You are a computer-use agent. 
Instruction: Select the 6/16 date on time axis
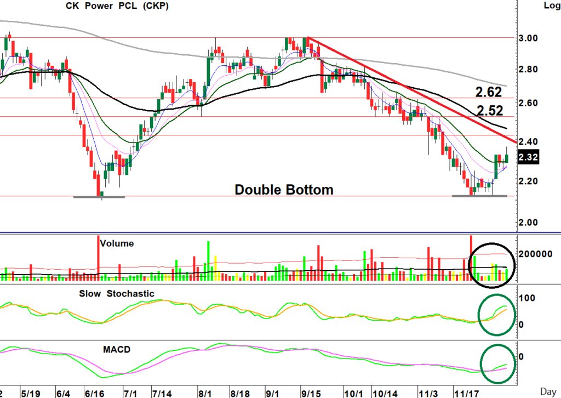pyautogui.click(x=95, y=394)
